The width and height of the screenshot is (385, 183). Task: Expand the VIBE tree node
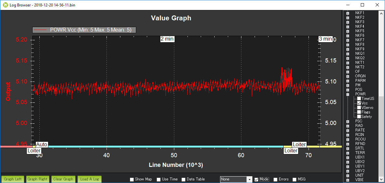(x=348, y=180)
